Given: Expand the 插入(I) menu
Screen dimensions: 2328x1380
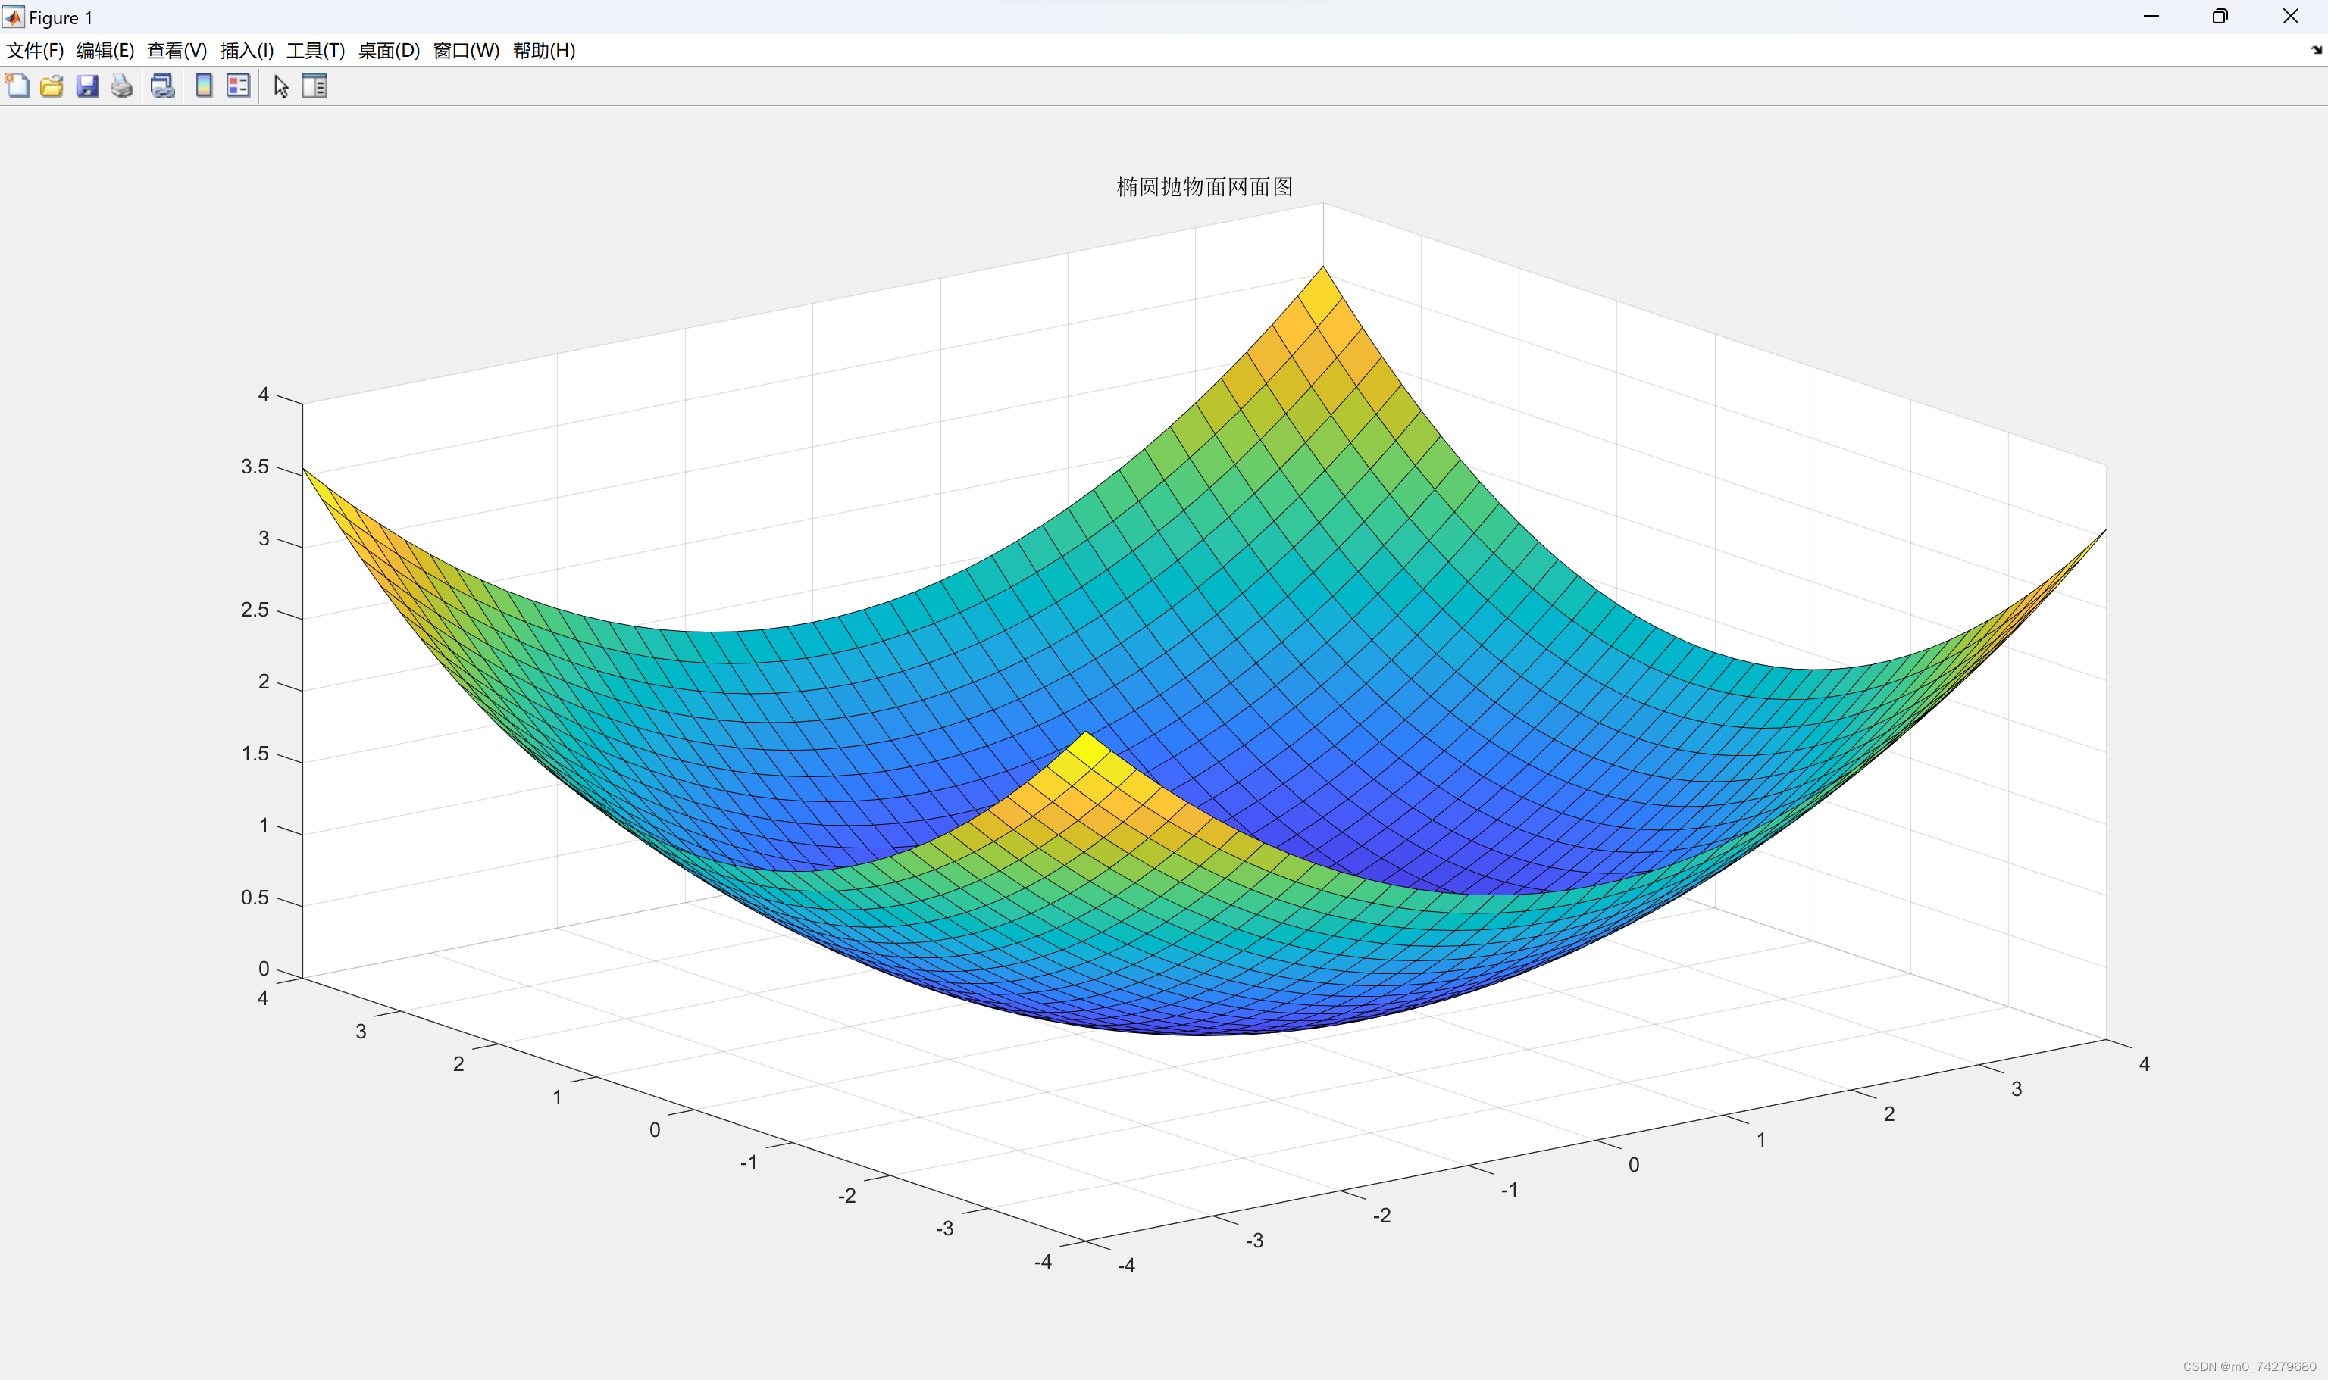Looking at the screenshot, I should click(246, 50).
